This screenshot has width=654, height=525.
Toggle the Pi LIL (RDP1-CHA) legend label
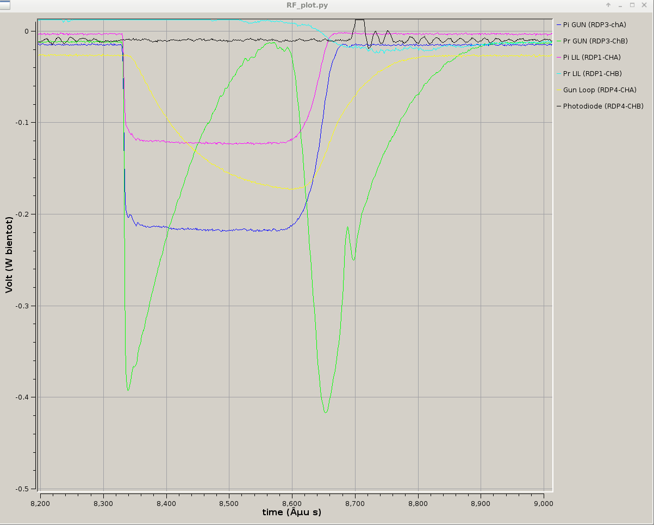tap(591, 57)
